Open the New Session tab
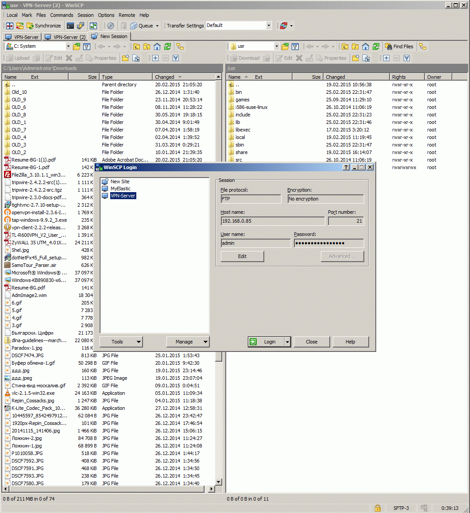470x513 pixels. pos(109,36)
